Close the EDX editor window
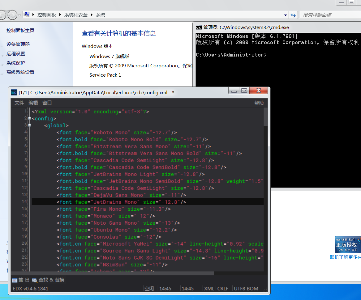 pos(259,91)
